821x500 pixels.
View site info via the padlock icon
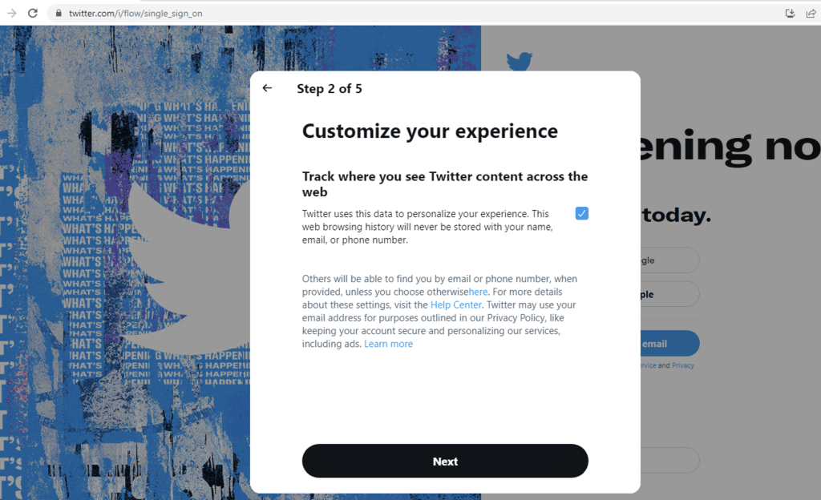(x=59, y=13)
